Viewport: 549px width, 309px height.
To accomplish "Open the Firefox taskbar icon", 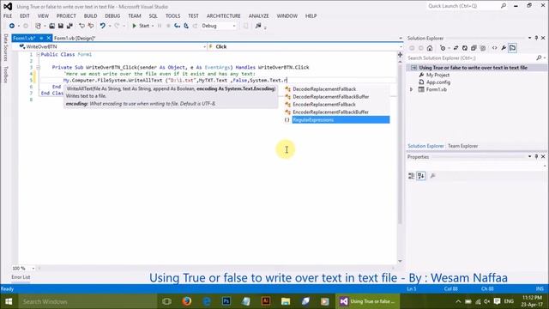I will pos(187,301).
